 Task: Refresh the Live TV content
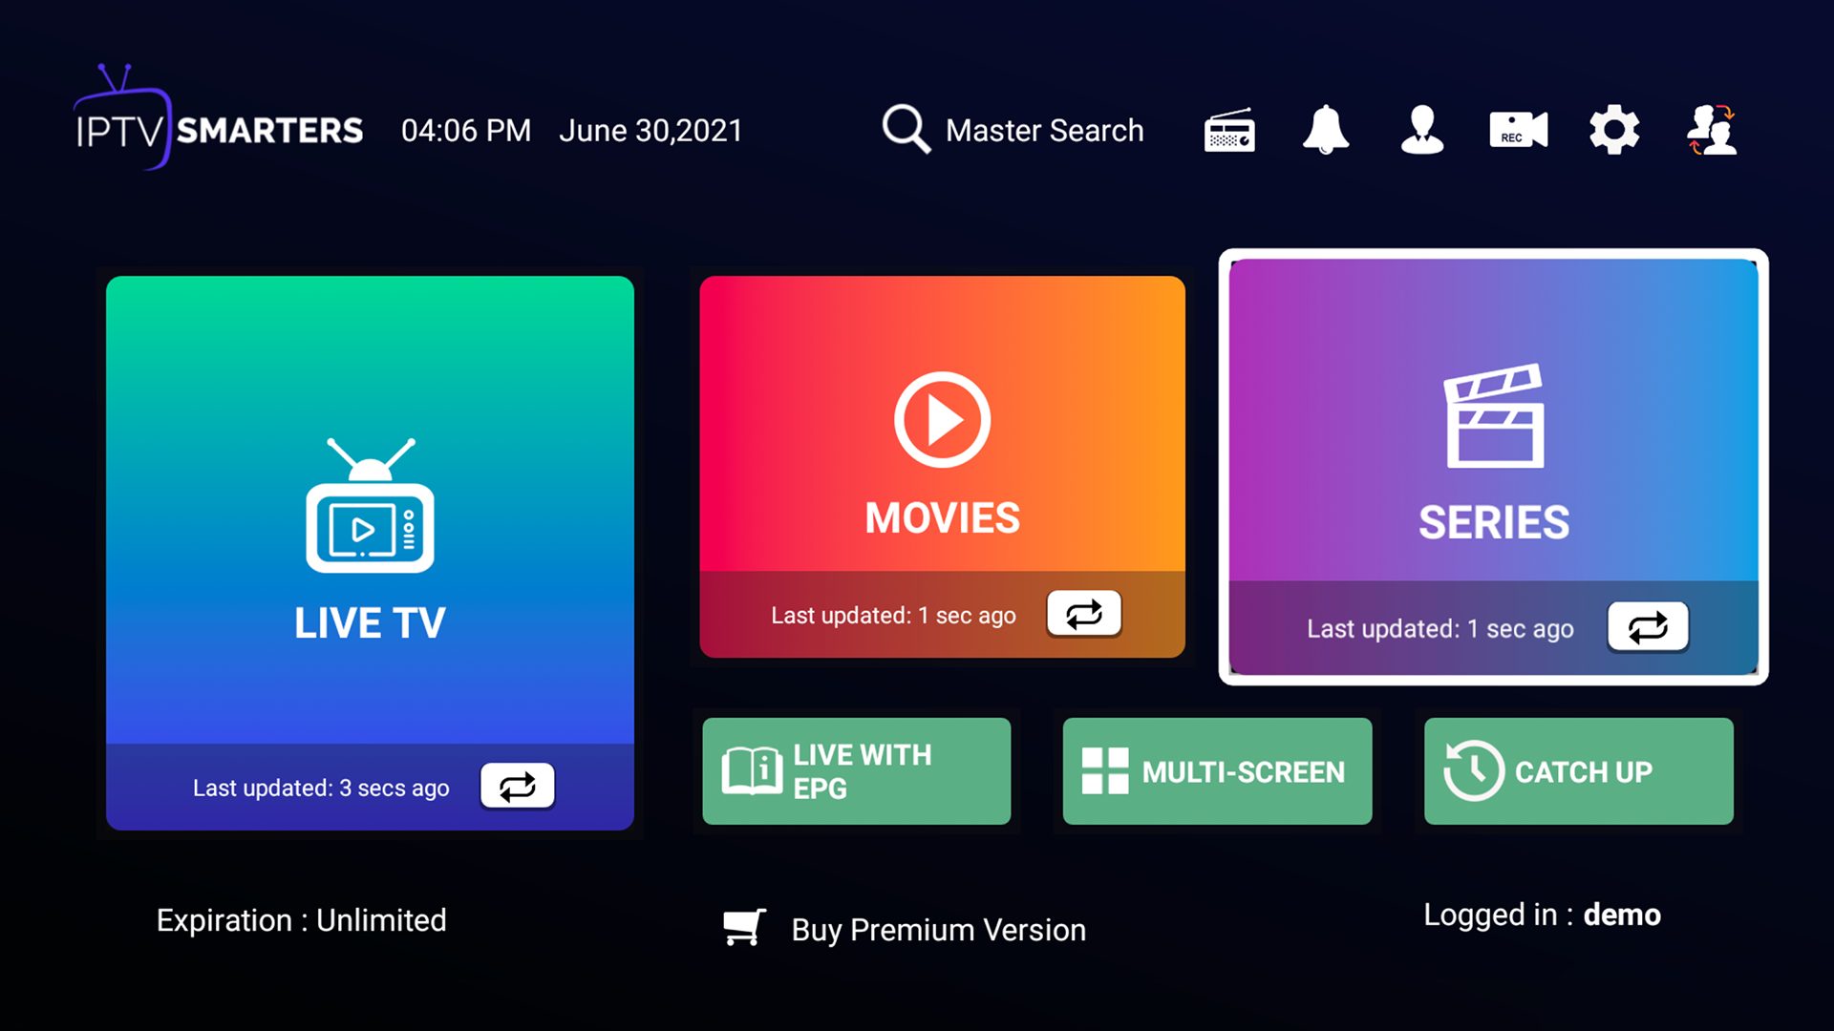pyautogui.click(x=517, y=785)
